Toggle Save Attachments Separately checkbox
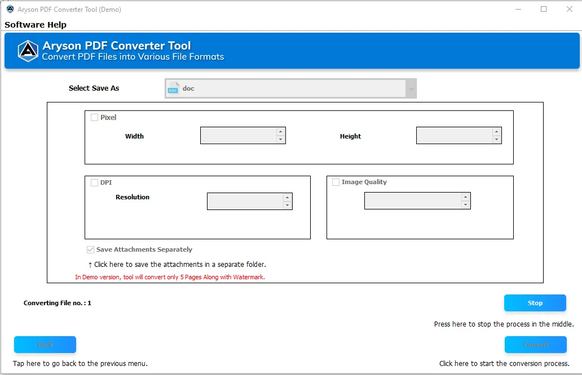The image size is (582, 375). point(90,250)
